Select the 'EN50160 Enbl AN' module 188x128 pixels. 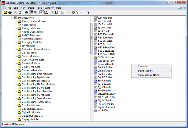coord(107,94)
